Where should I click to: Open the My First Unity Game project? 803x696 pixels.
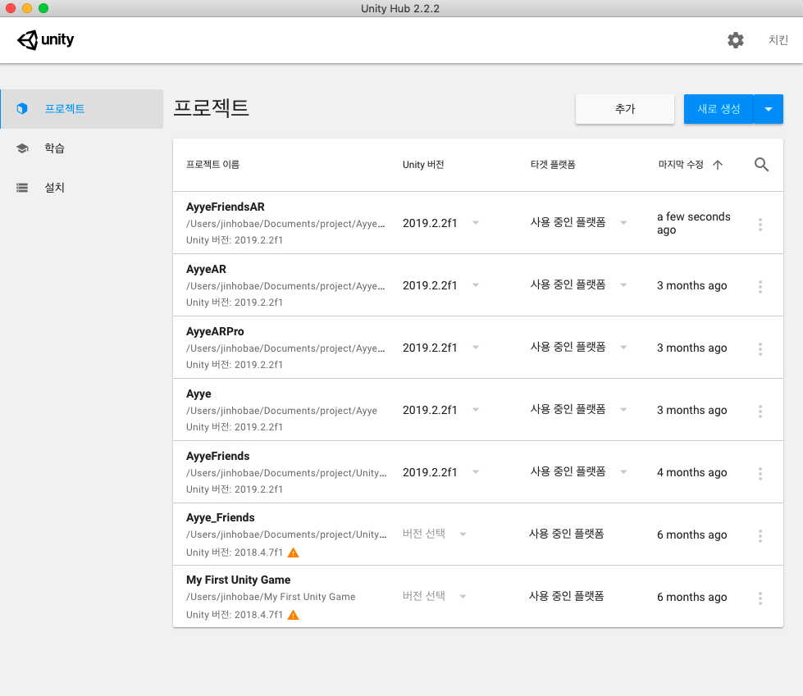(x=478, y=597)
